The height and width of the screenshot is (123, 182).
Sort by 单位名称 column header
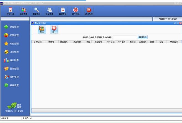pos(174,42)
